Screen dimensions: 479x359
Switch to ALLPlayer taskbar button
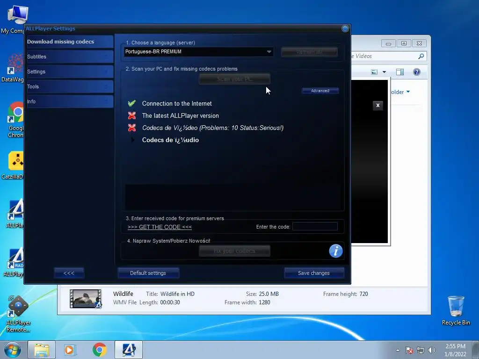pyautogui.click(x=129, y=350)
